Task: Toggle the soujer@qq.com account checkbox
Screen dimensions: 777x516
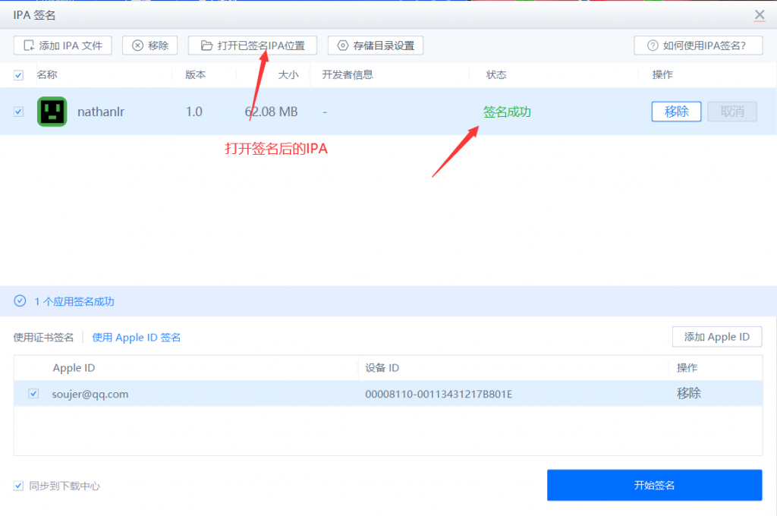Action: pos(33,394)
